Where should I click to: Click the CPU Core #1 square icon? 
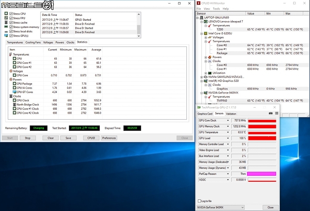[15, 63]
